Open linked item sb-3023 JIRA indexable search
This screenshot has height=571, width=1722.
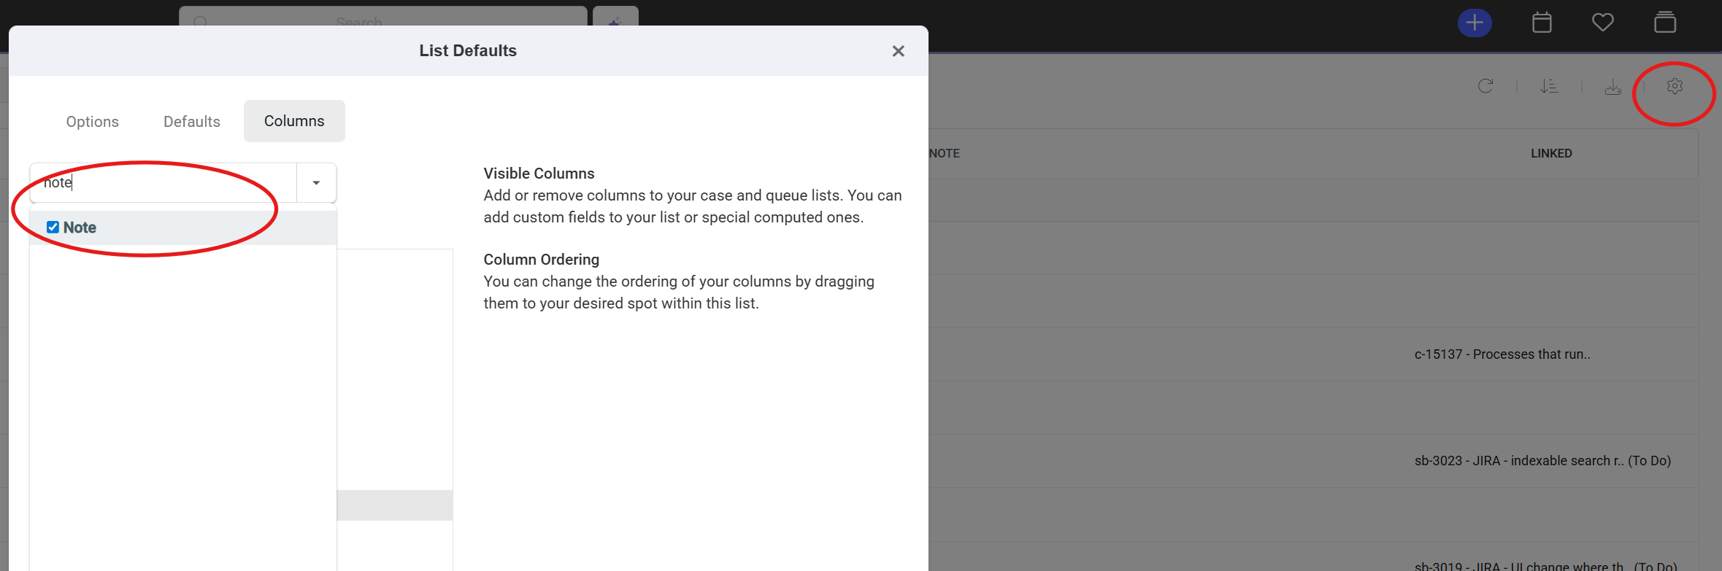(1542, 461)
